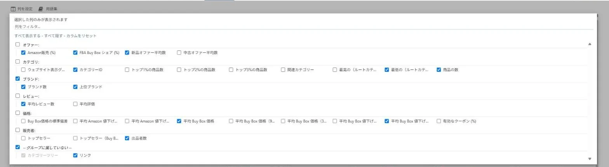The width and height of the screenshot is (609, 167).
Task: Toggle the 販売者 group checkbox
Action: click(17, 130)
